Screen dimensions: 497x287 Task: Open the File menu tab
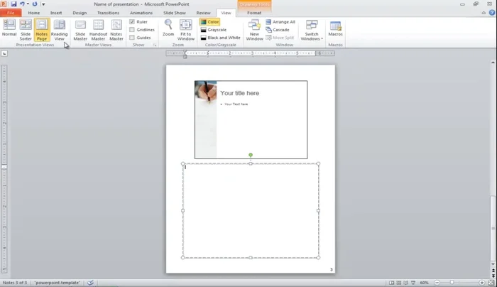tap(11, 13)
